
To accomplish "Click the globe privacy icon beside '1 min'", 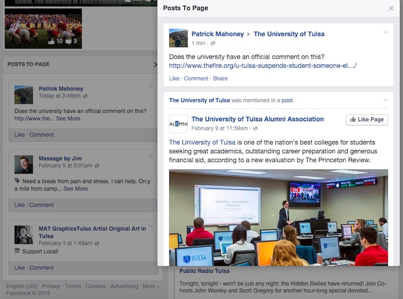I will click(213, 43).
